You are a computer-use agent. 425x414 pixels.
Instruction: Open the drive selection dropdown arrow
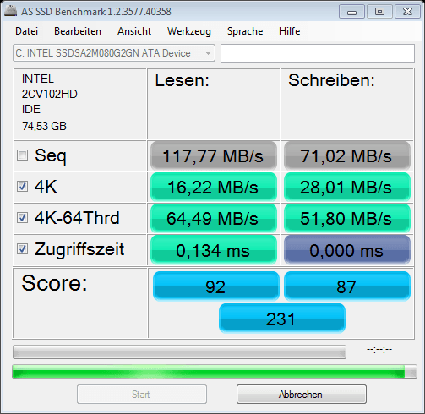(x=208, y=53)
